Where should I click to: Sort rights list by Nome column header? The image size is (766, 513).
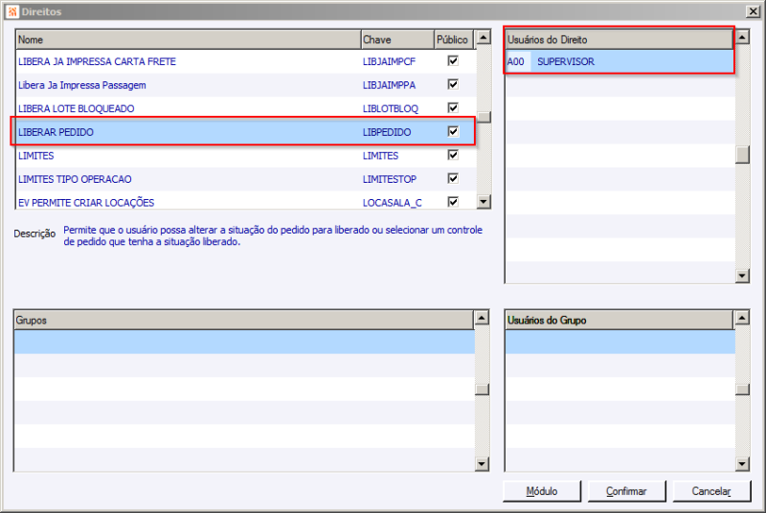pyautogui.click(x=188, y=39)
